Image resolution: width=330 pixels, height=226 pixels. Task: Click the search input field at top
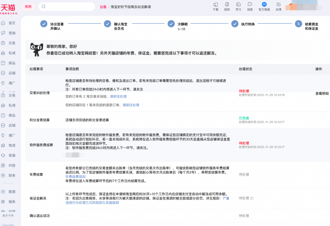pyautogui.click(x=67, y=6)
